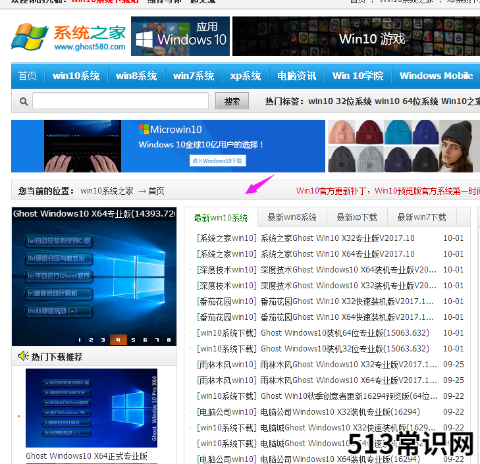Click [深度技术win10] category of X64装机专业版 row
The image size is (480, 464).
[x=227, y=270]
